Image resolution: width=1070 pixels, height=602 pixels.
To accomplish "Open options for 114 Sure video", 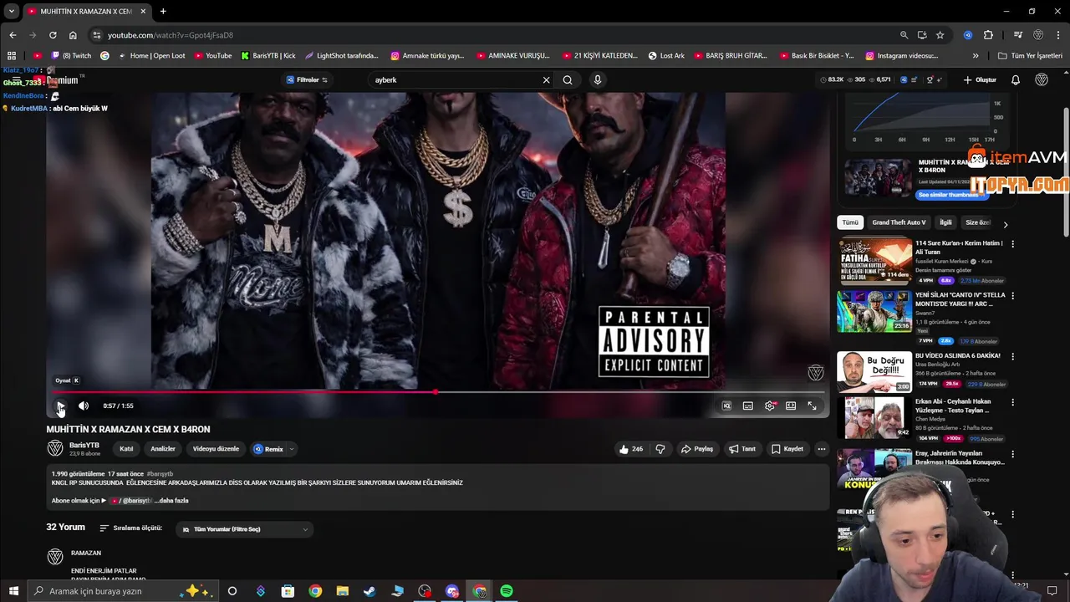I will point(1012,244).
